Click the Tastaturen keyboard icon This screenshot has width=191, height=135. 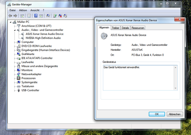click(x=18, y=86)
